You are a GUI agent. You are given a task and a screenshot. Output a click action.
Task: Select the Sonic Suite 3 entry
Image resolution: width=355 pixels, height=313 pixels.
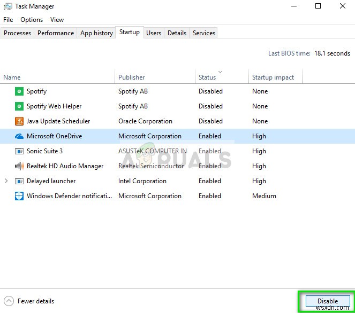[44, 151]
